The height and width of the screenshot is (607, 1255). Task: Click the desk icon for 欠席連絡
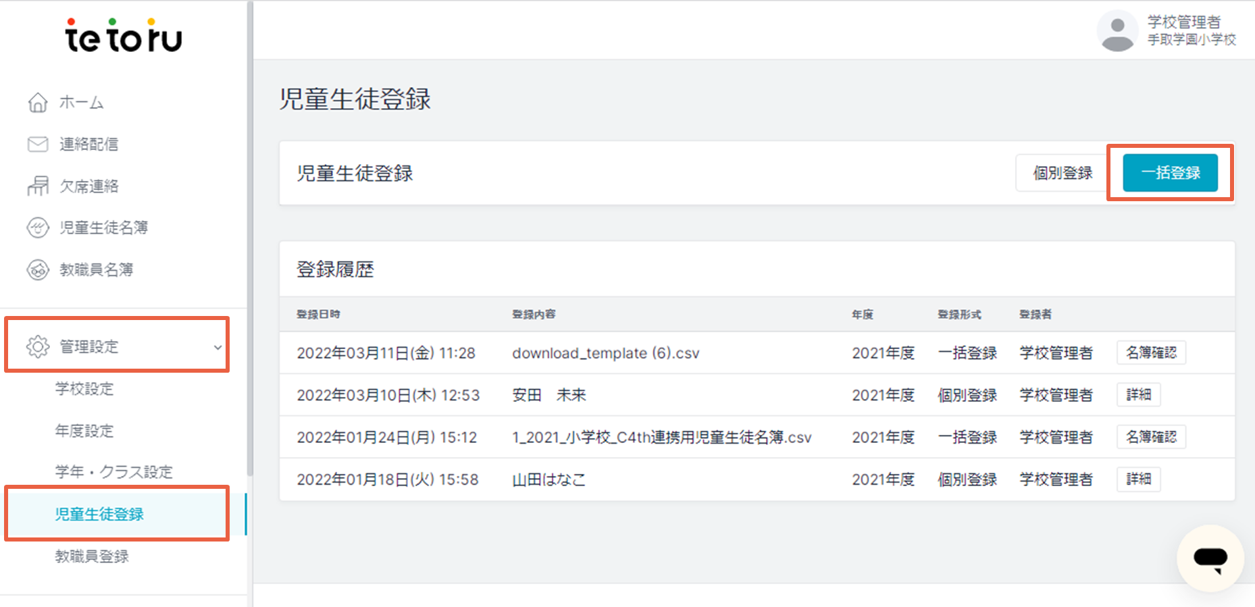pos(38,186)
